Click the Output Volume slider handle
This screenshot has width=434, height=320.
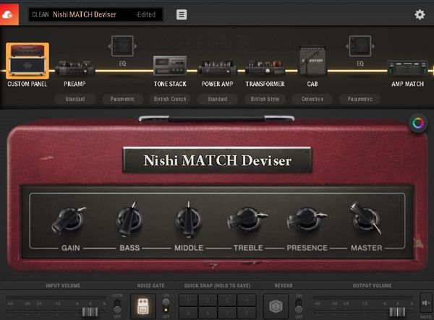(397, 312)
